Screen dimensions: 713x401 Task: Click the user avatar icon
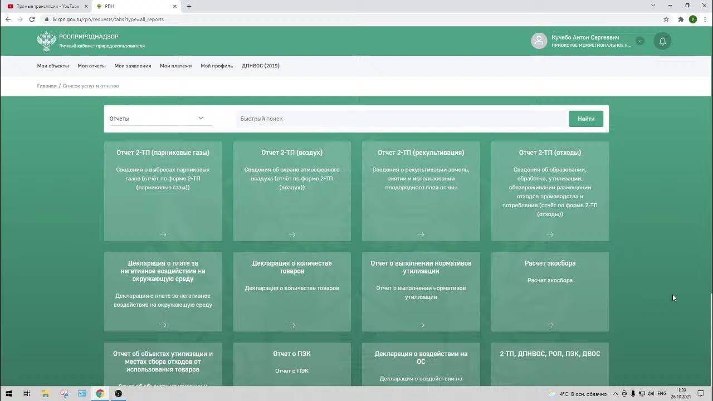pos(539,41)
